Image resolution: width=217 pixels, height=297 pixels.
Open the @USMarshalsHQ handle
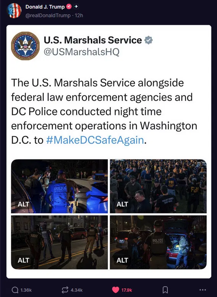81,52
